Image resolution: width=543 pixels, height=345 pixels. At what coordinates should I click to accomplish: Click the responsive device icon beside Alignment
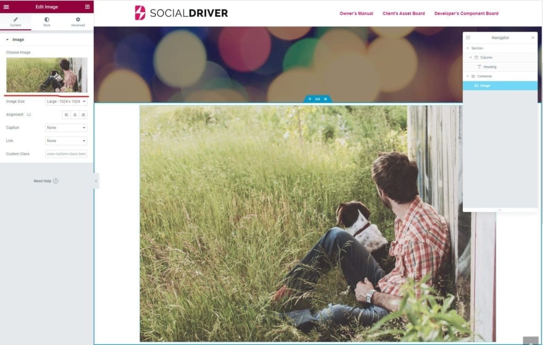click(29, 114)
